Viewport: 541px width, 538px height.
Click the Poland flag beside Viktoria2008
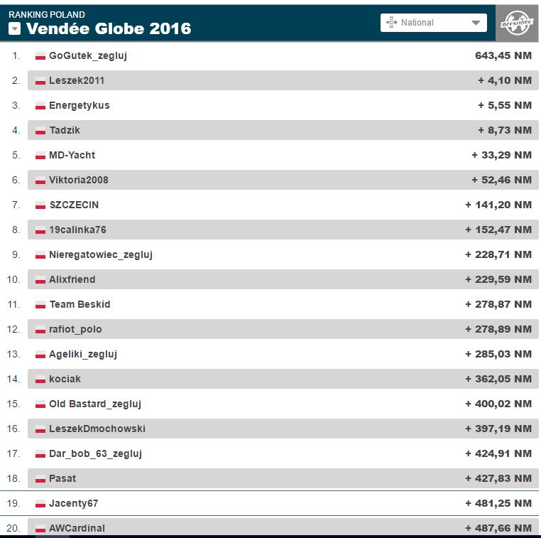[x=40, y=181]
